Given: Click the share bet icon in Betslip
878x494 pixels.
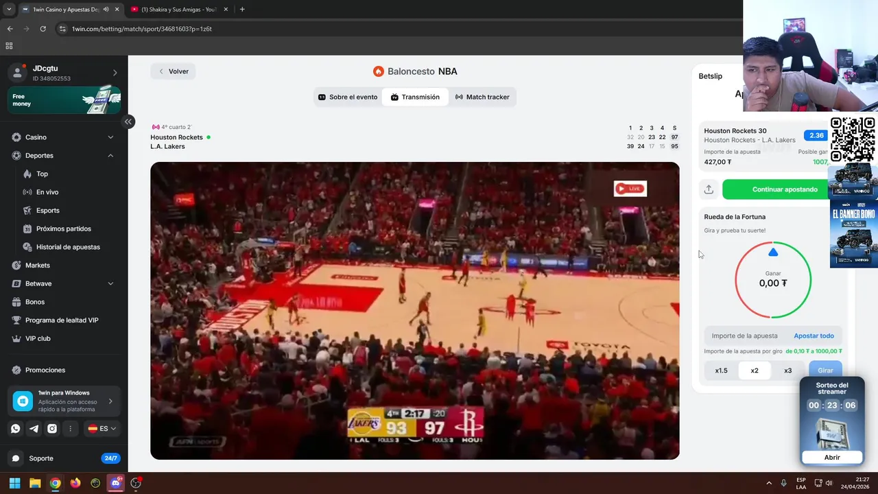Looking at the screenshot, I should pyautogui.click(x=709, y=189).
